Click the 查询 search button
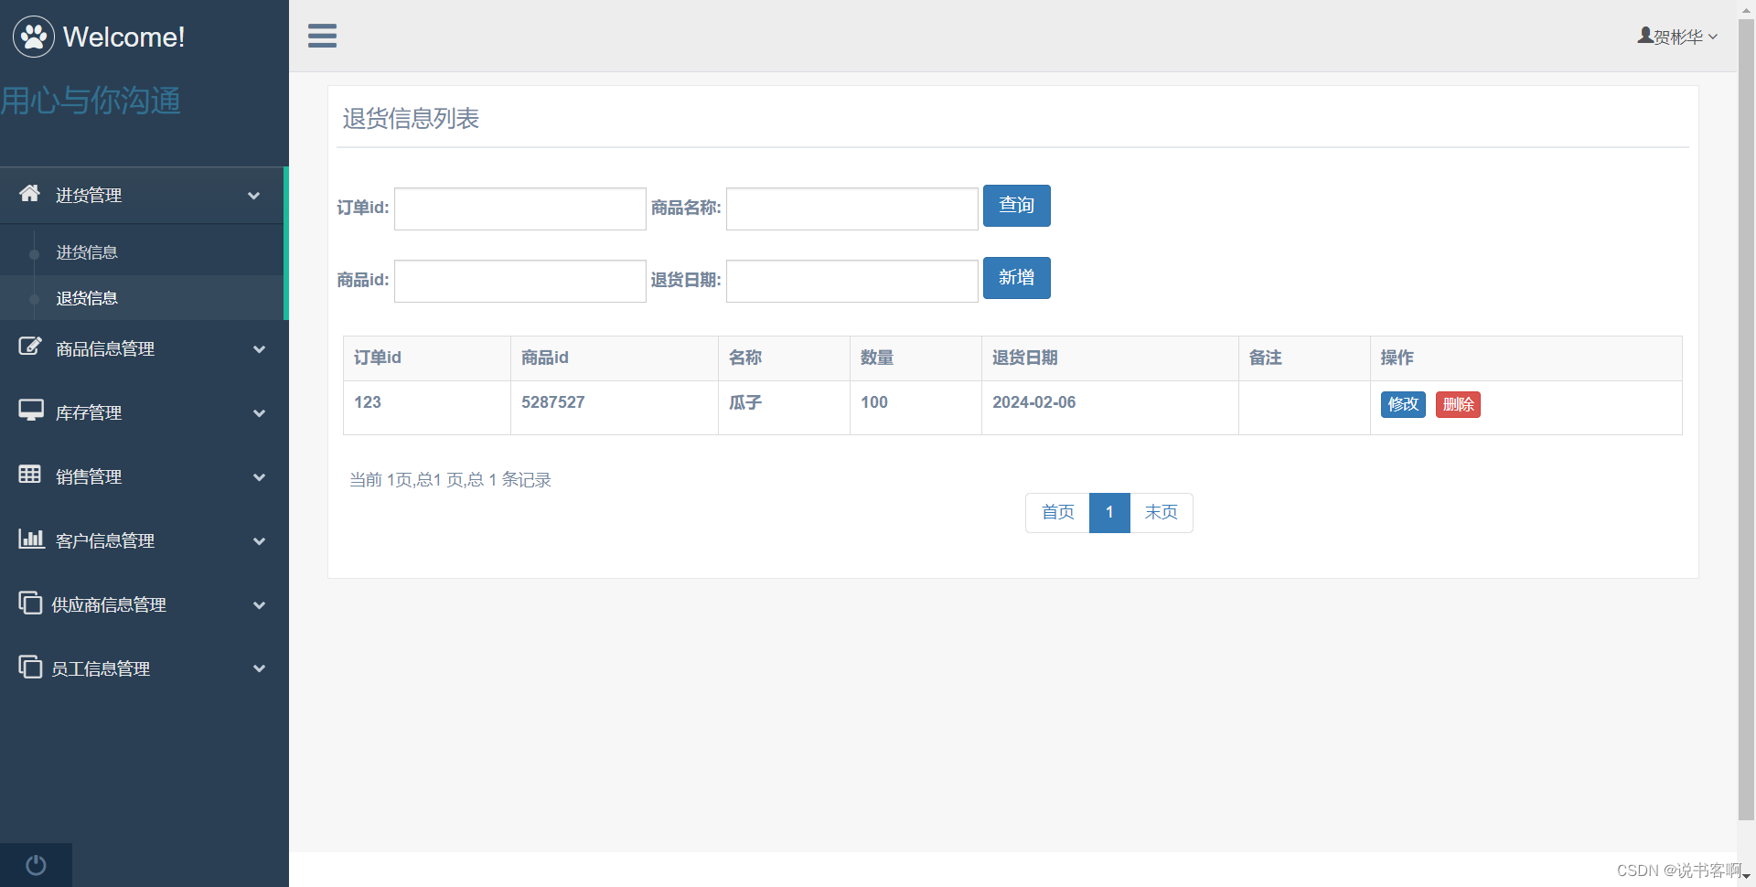 (x=1017, y=206)
